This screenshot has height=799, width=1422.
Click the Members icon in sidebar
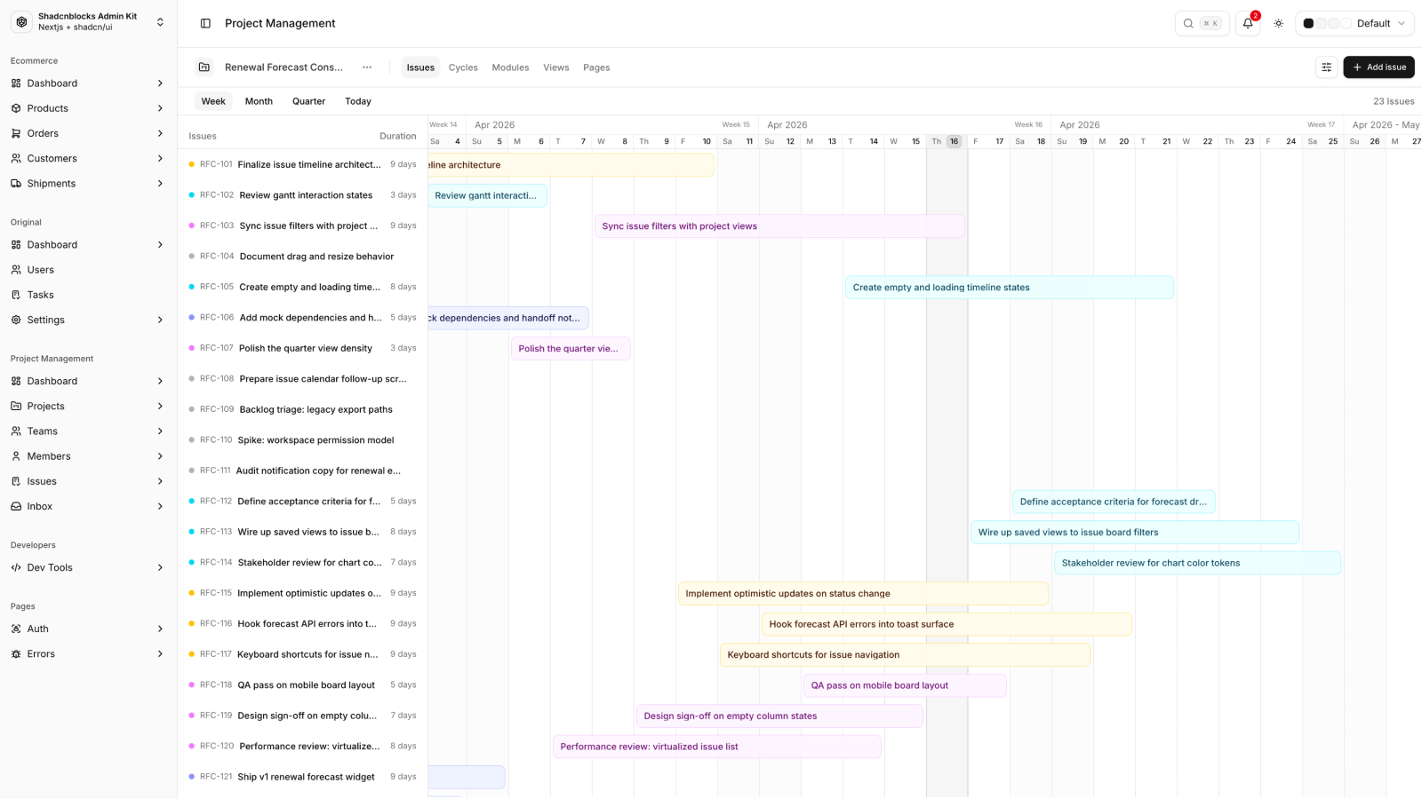coord(16,456)
